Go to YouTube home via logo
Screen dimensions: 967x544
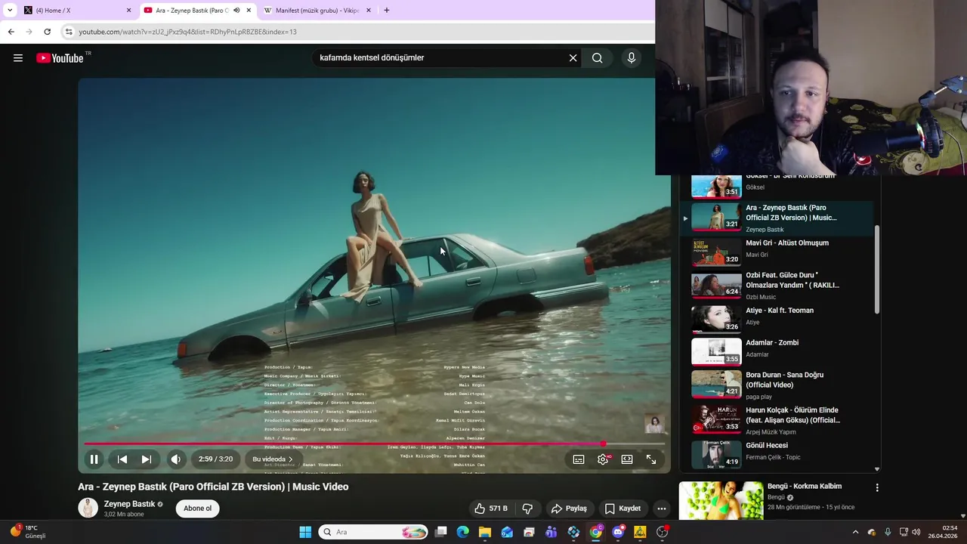click(60, 58)
